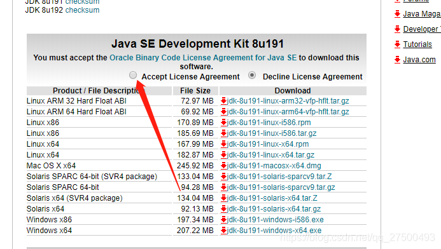Click download arrow icon for linux-arm64 row
This screenshot has height=249, width=441.
tap(224, 112)
